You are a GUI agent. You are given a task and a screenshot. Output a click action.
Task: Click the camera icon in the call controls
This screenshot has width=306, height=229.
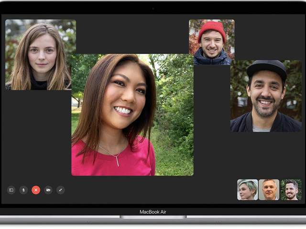tap(48, 190)
